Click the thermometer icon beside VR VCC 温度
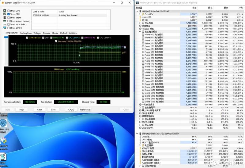 coord(140,142)
